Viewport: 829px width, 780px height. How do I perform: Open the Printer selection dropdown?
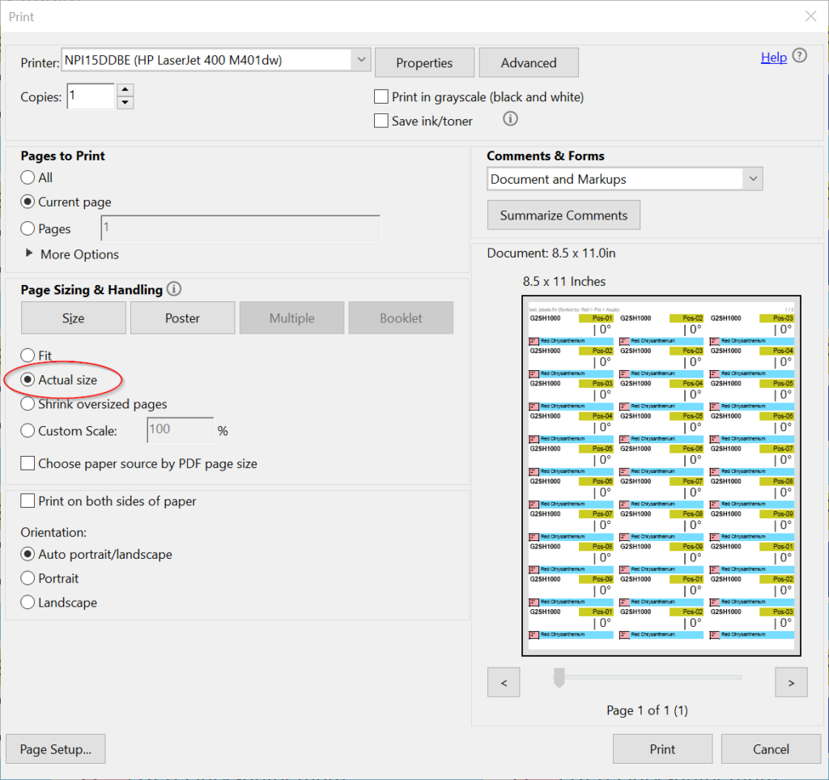pos(360,60)
